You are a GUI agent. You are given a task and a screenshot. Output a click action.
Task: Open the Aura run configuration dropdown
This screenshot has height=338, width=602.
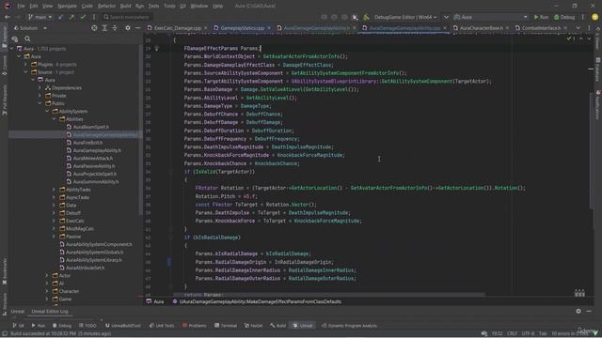tap(490, 17)
